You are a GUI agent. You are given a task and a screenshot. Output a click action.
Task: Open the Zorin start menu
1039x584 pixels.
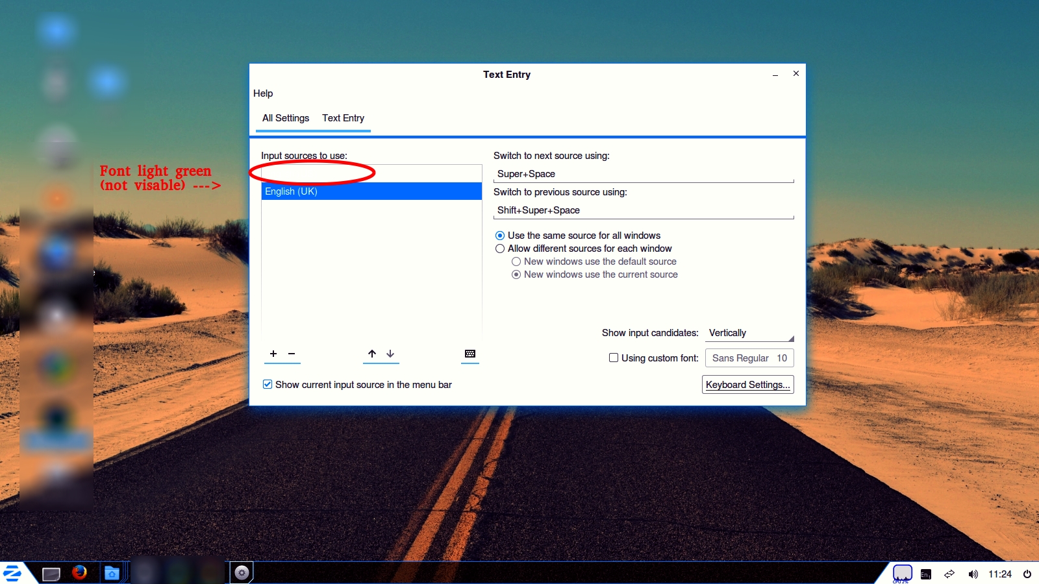(12, 573)
